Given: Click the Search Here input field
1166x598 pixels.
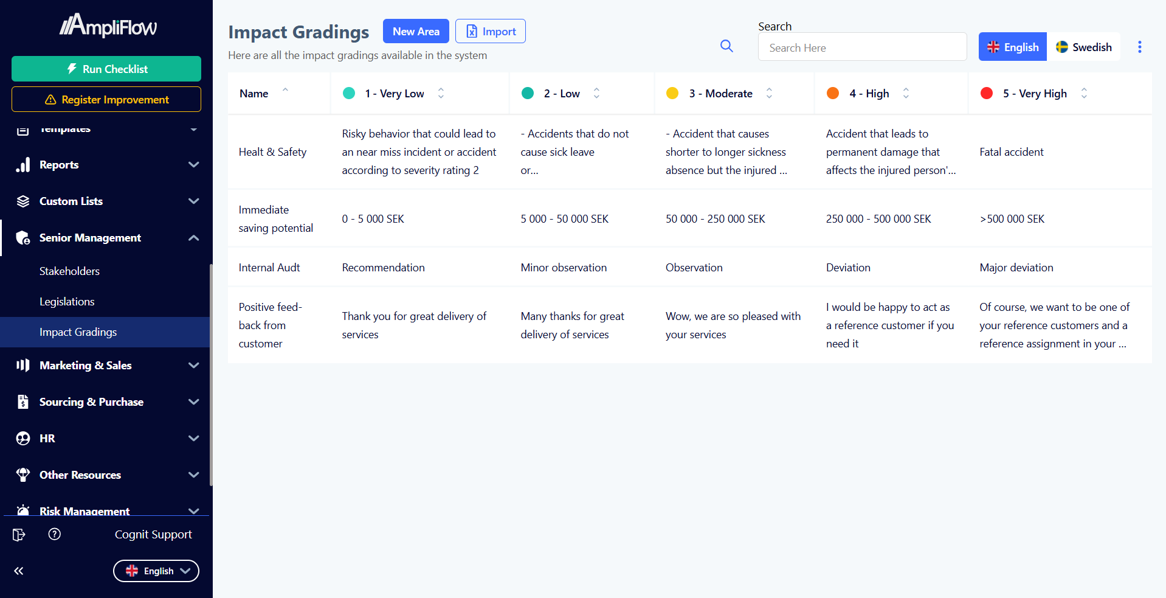Looking at the screenshot, I should point(862,48).
